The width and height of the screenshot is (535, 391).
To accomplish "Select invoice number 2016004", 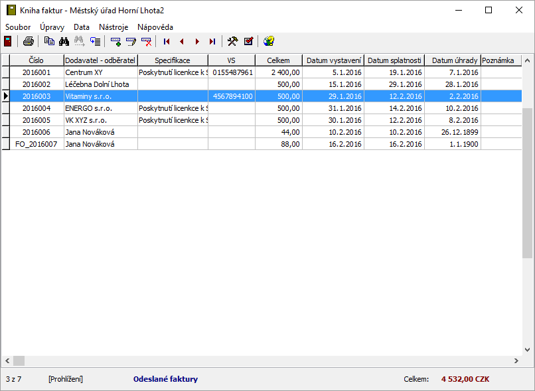I will [37, 108].
